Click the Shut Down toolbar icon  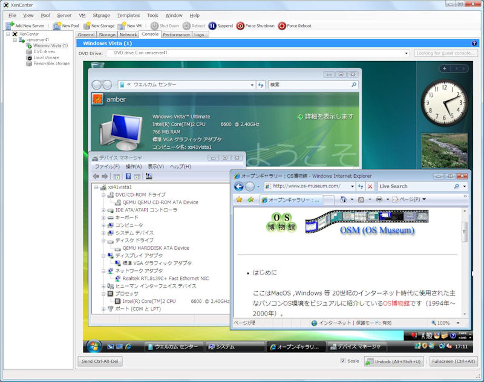tap(154, 26)
